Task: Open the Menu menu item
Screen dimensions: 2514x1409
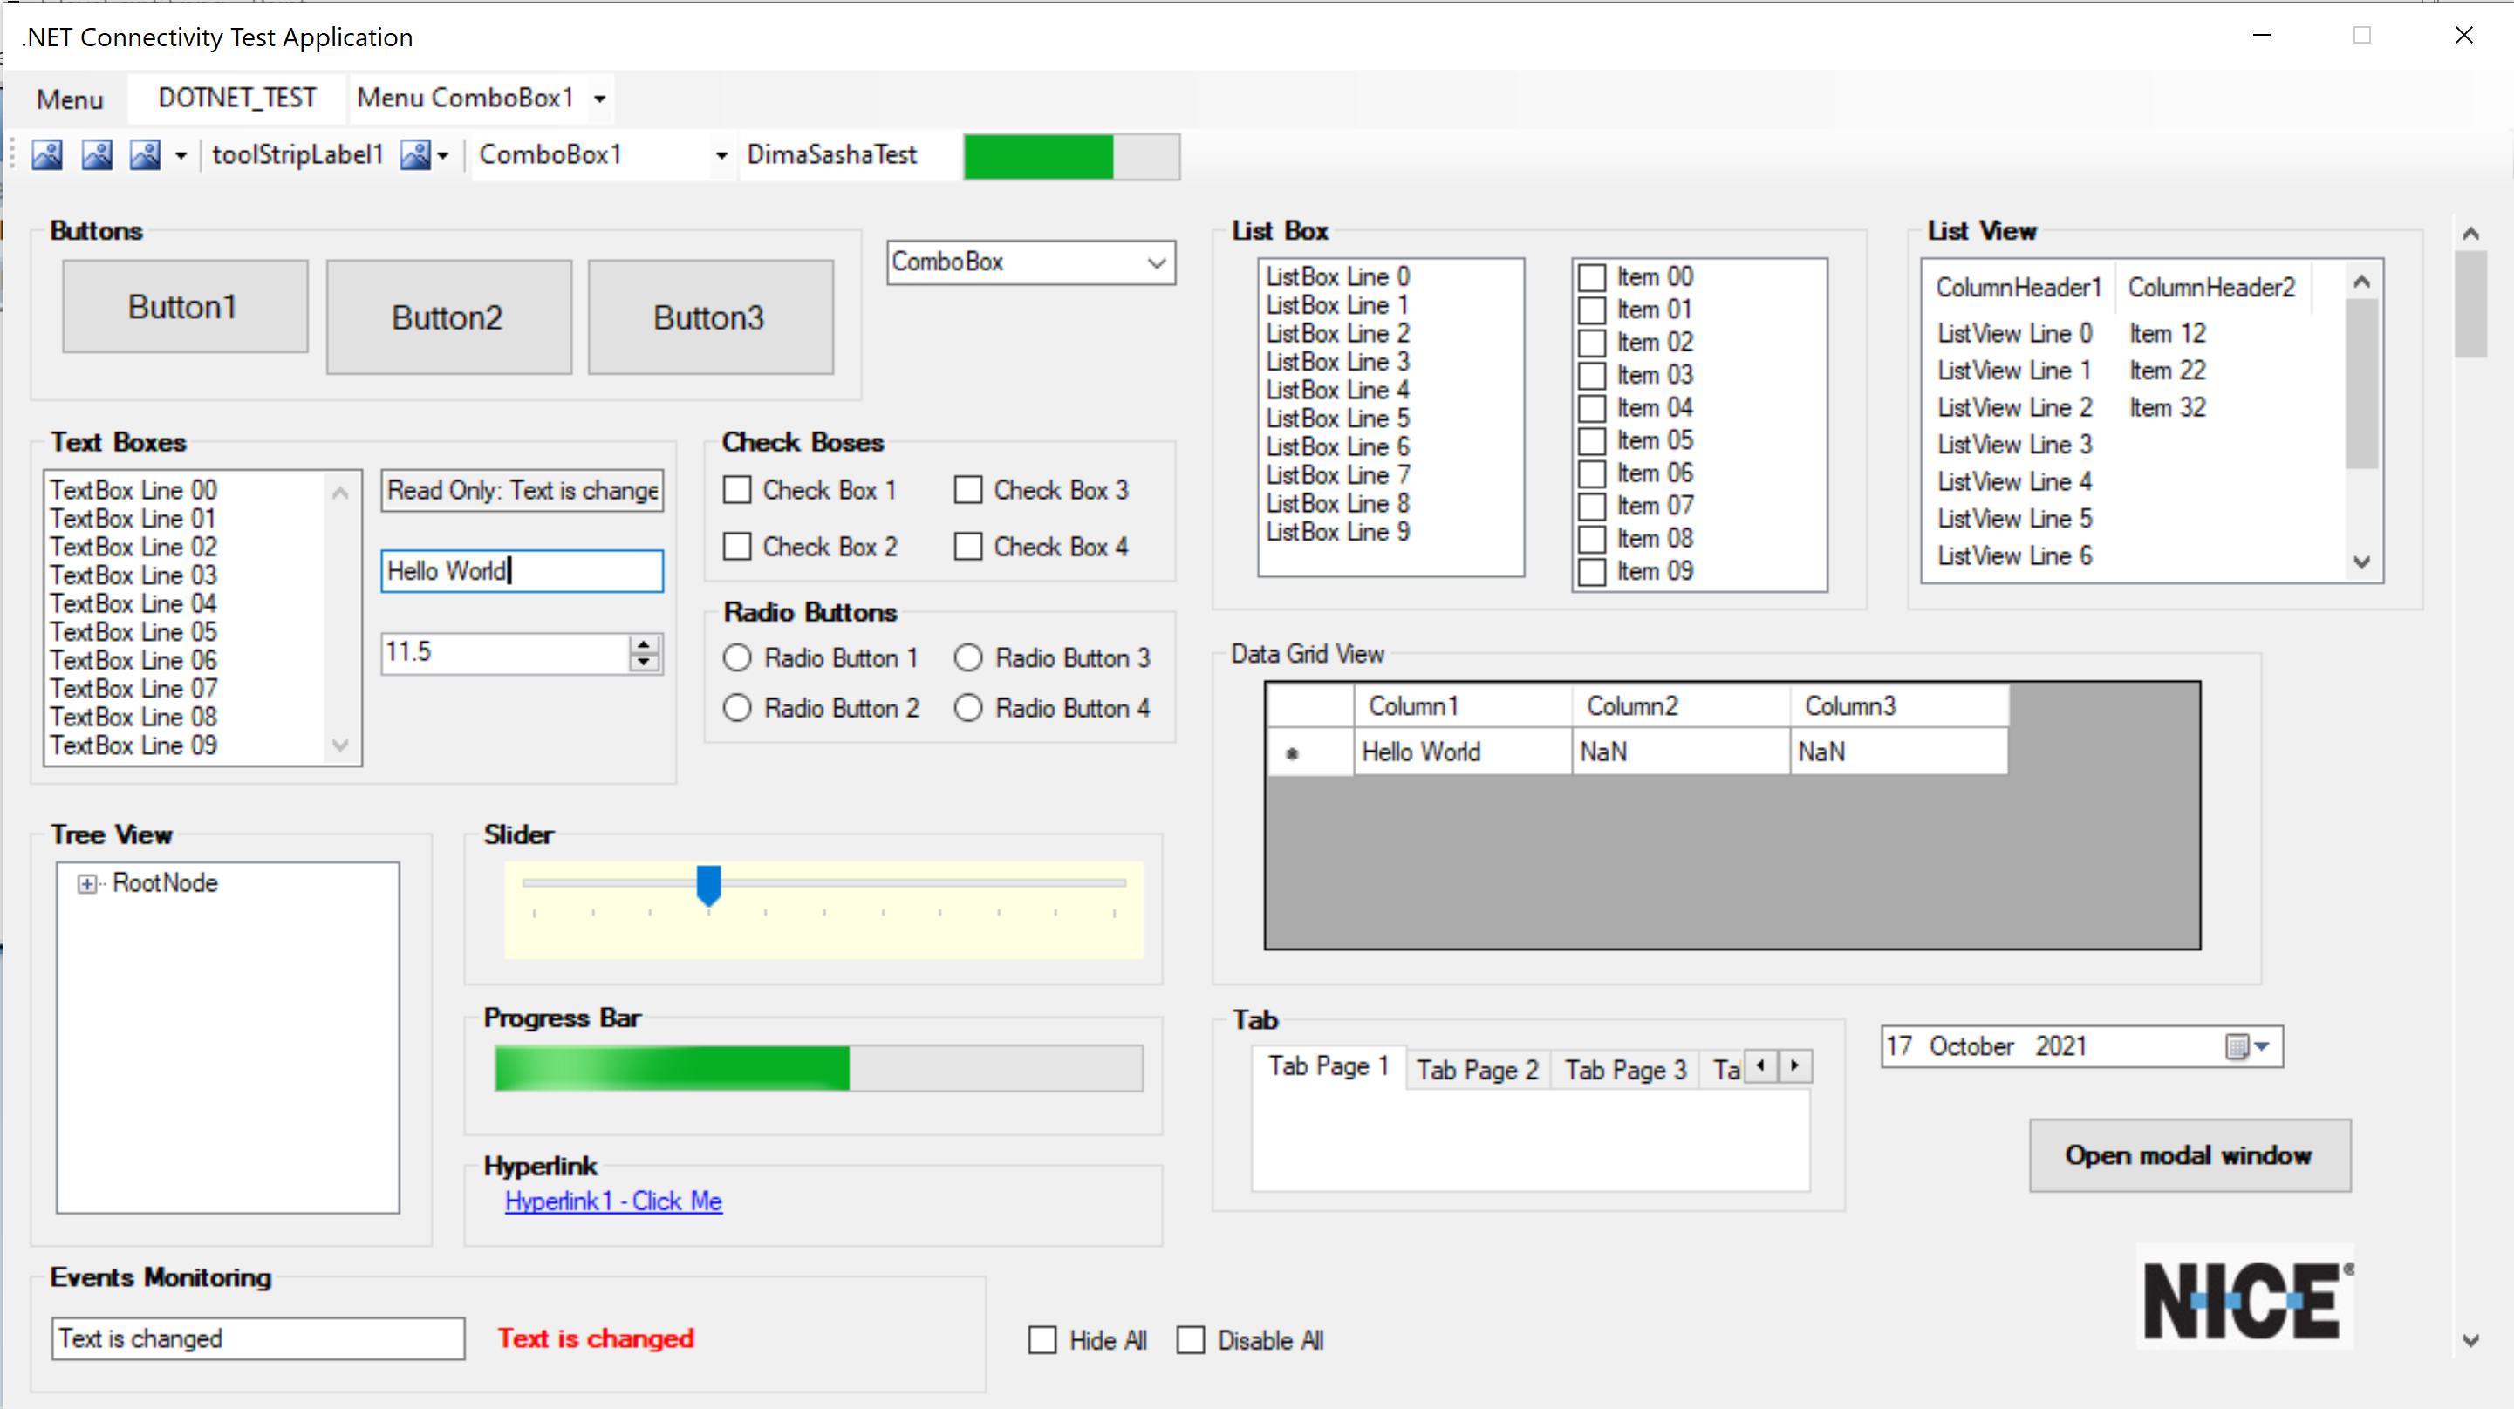Action: pyautogui.click(x=69, y=99)
